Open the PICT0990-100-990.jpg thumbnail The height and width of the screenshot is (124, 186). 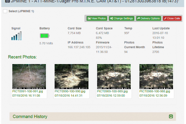click(71, 77)
